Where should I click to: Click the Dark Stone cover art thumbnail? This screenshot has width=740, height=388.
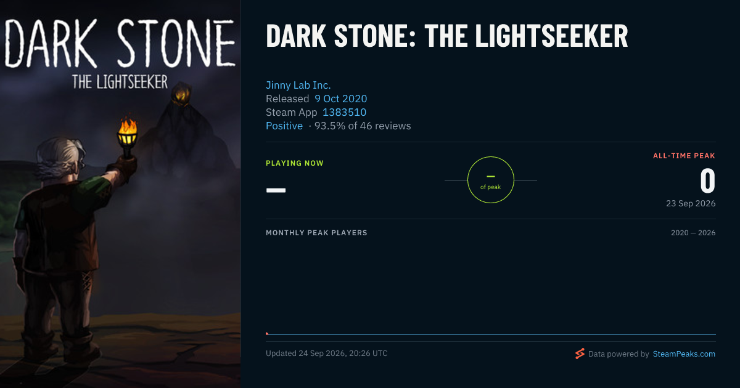(120, 194)
